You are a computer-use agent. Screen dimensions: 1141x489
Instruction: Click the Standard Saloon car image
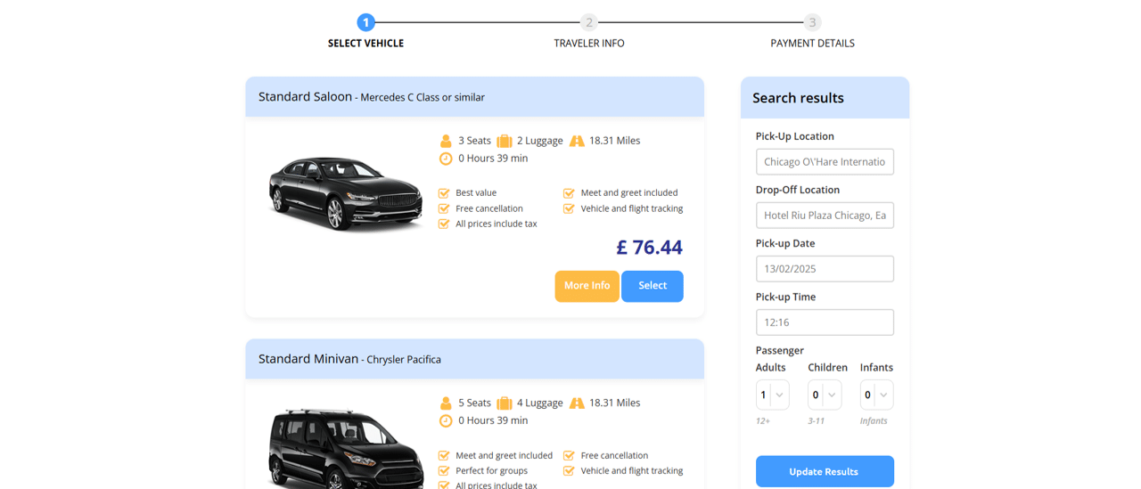pos(346,193)
